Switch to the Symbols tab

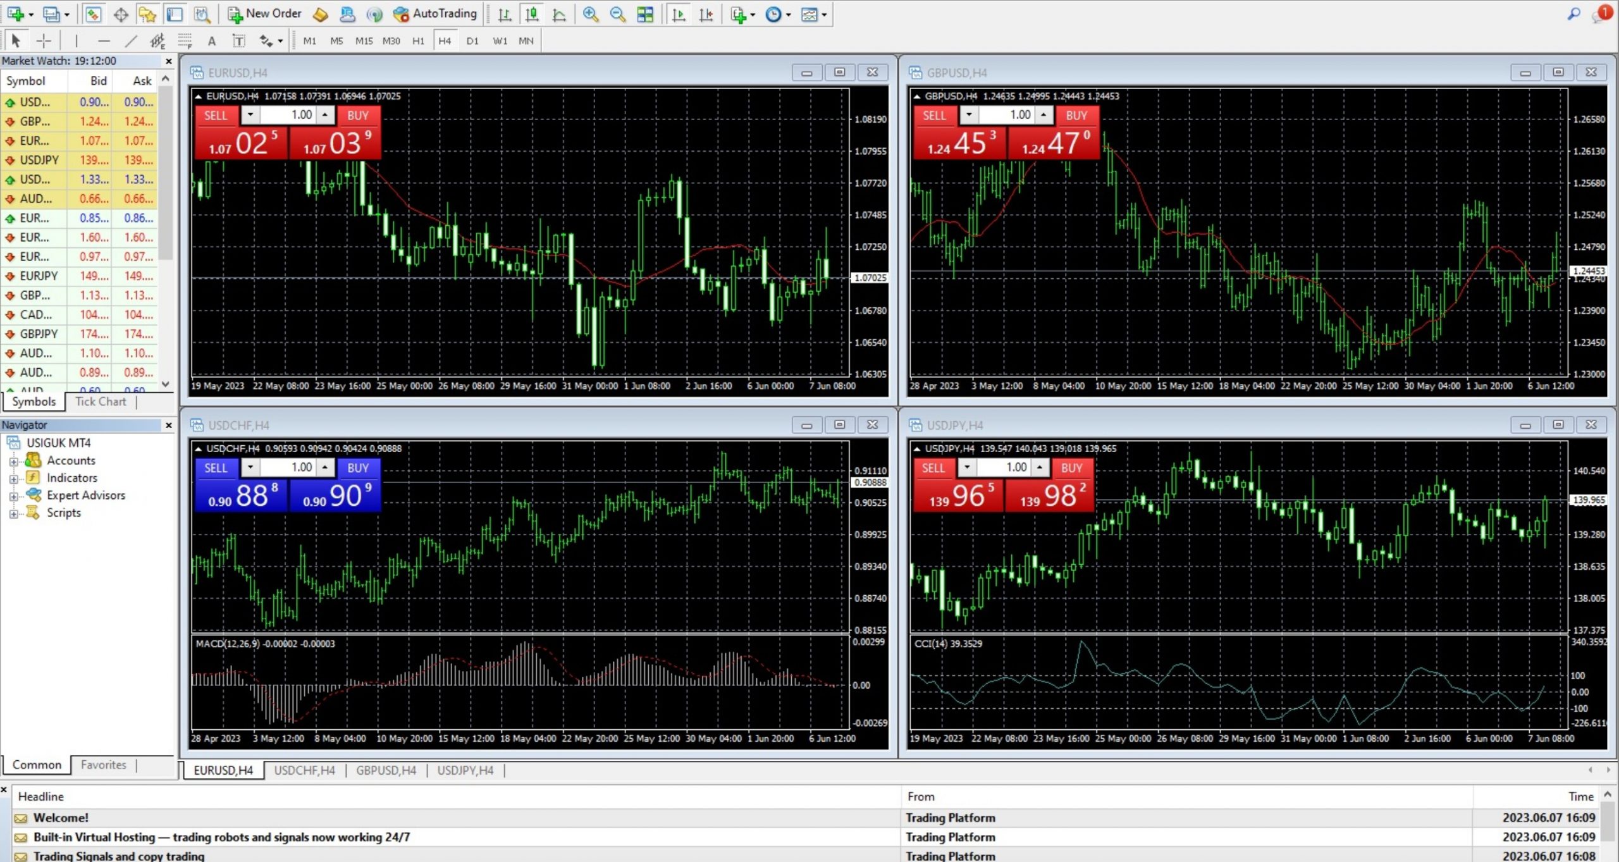(34, 402)
